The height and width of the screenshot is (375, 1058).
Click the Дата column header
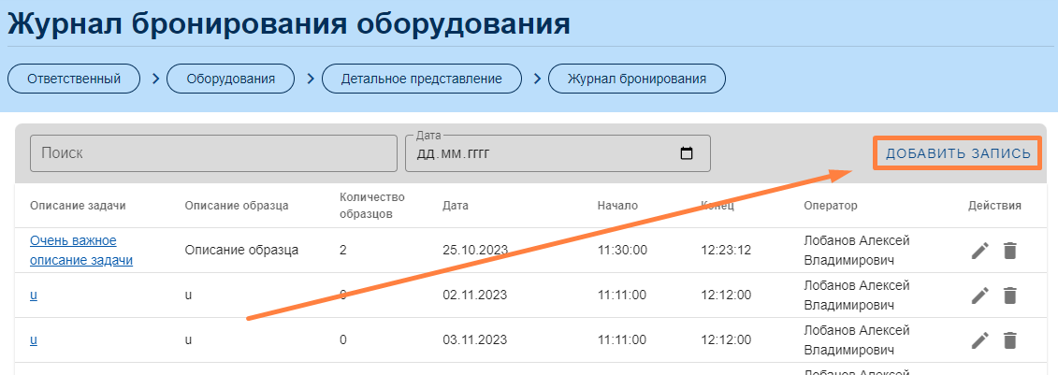point(456,206)
